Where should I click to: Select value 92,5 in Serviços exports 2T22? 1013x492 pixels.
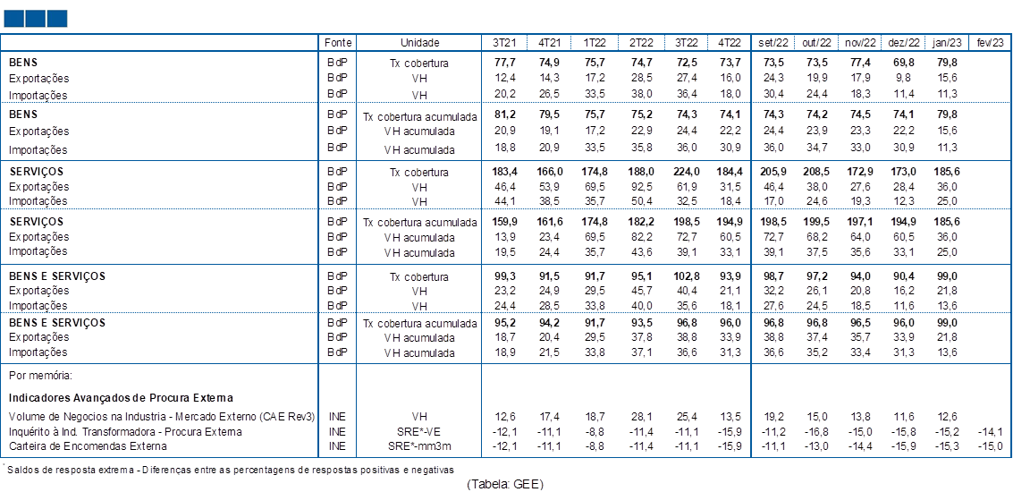click(x=642, y=187)
